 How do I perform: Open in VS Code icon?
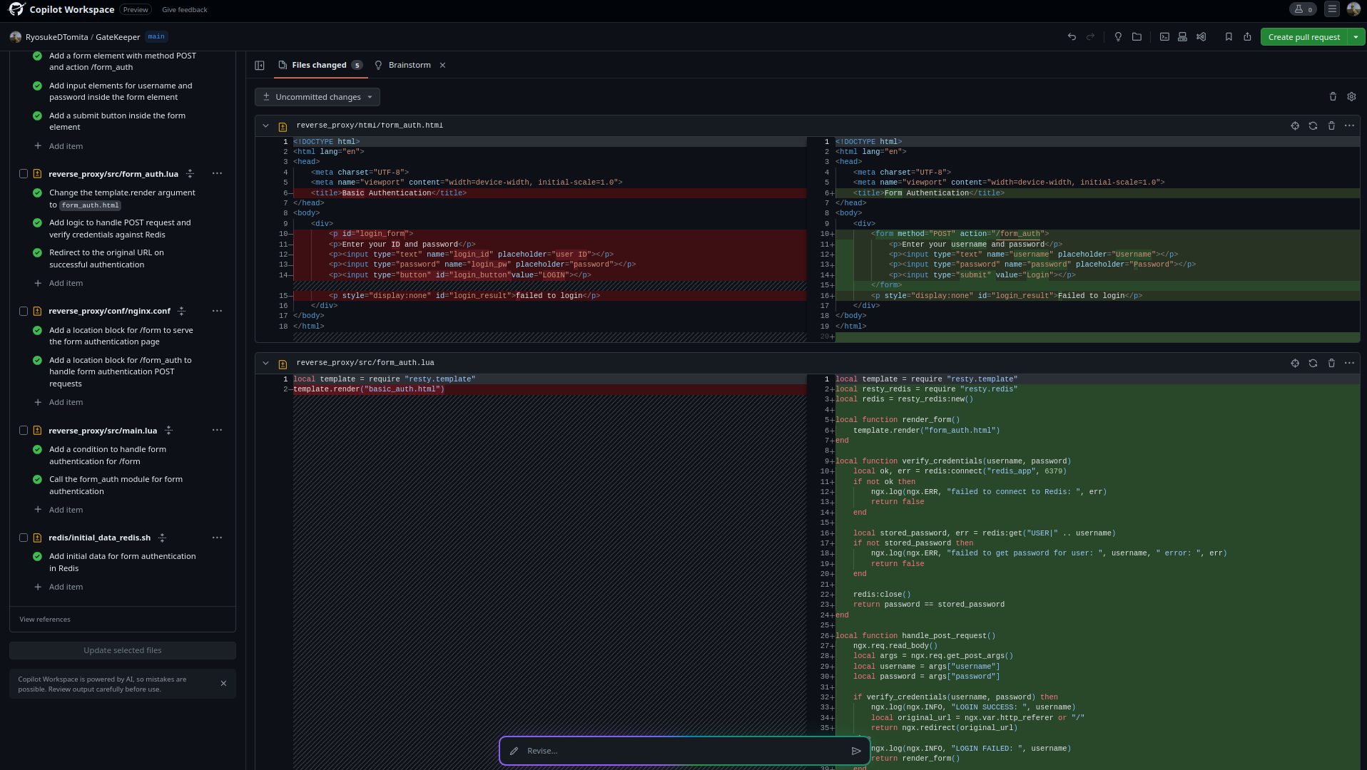tap(1201, 37)
